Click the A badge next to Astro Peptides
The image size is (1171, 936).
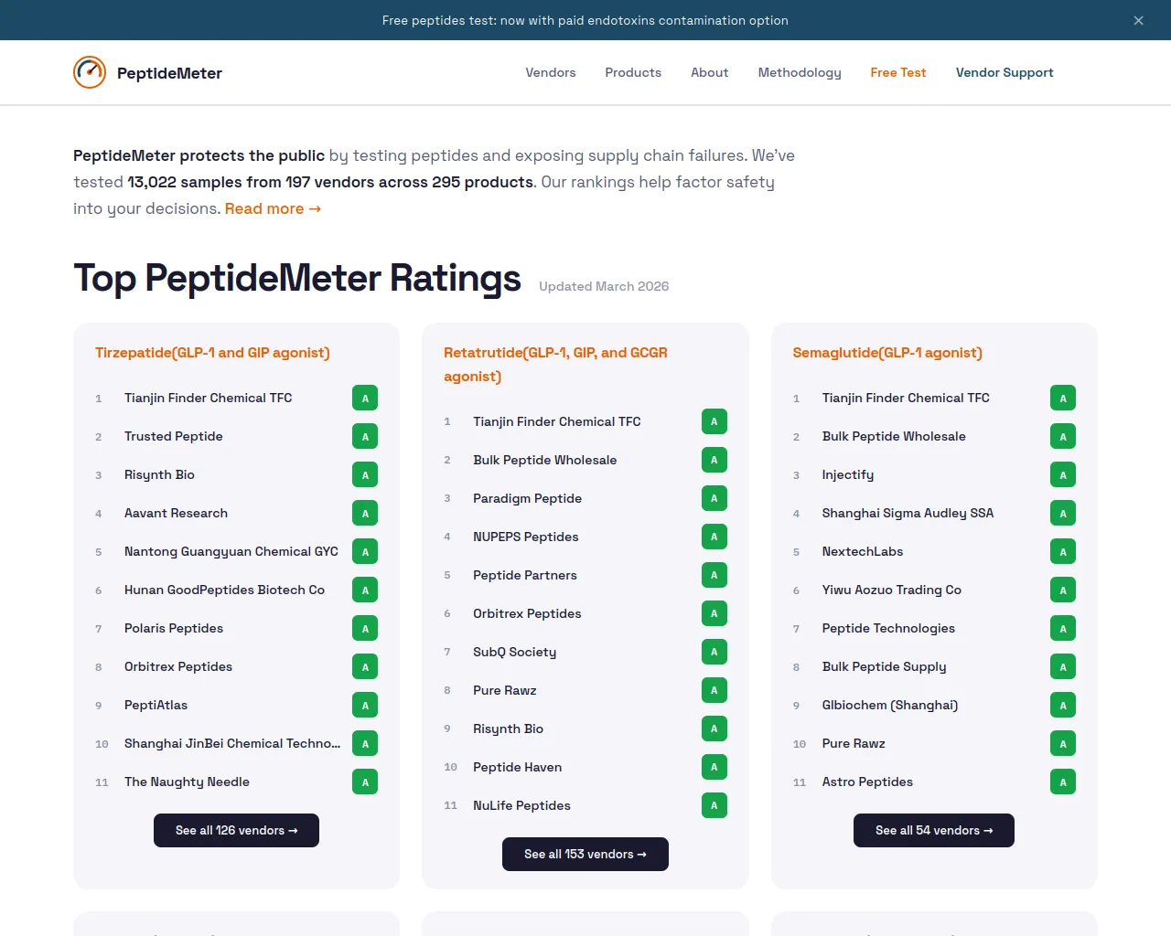click(1063, 782)
